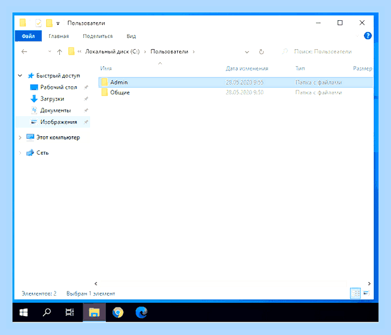Open Task View on the taskbar
This screenshot has width=391, height=335.
click(x=69, y=312)
